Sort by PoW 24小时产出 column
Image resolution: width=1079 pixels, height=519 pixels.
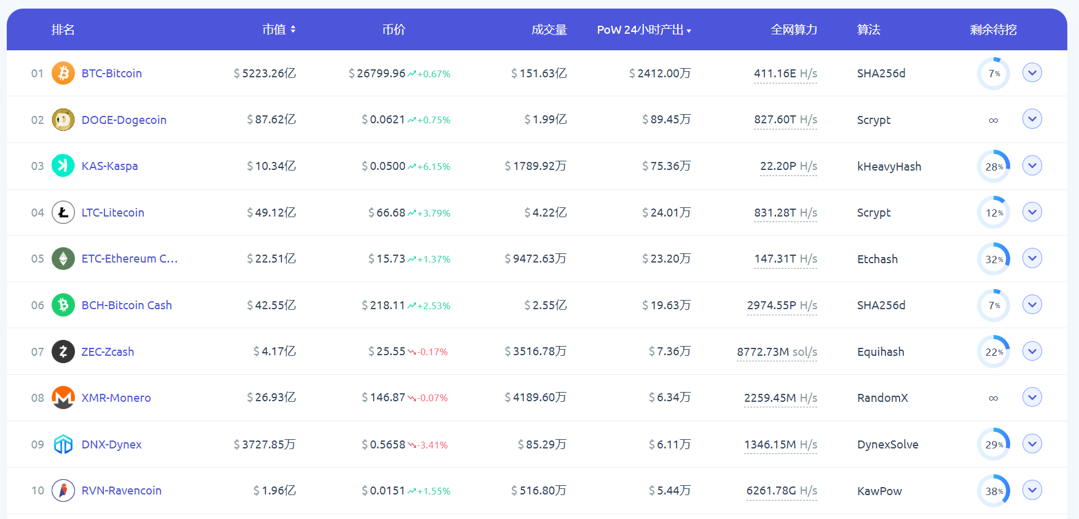pyautogui.click(x=643, y=30)
